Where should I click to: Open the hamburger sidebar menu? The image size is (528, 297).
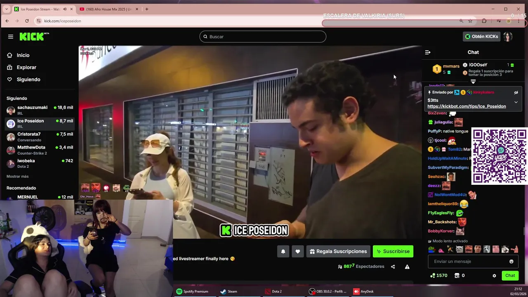(x=11, y=36)
